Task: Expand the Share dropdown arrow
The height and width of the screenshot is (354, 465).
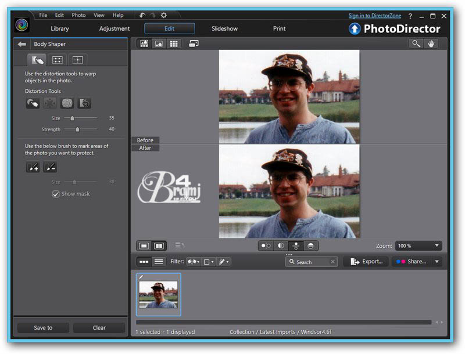Action: point(437,262)
